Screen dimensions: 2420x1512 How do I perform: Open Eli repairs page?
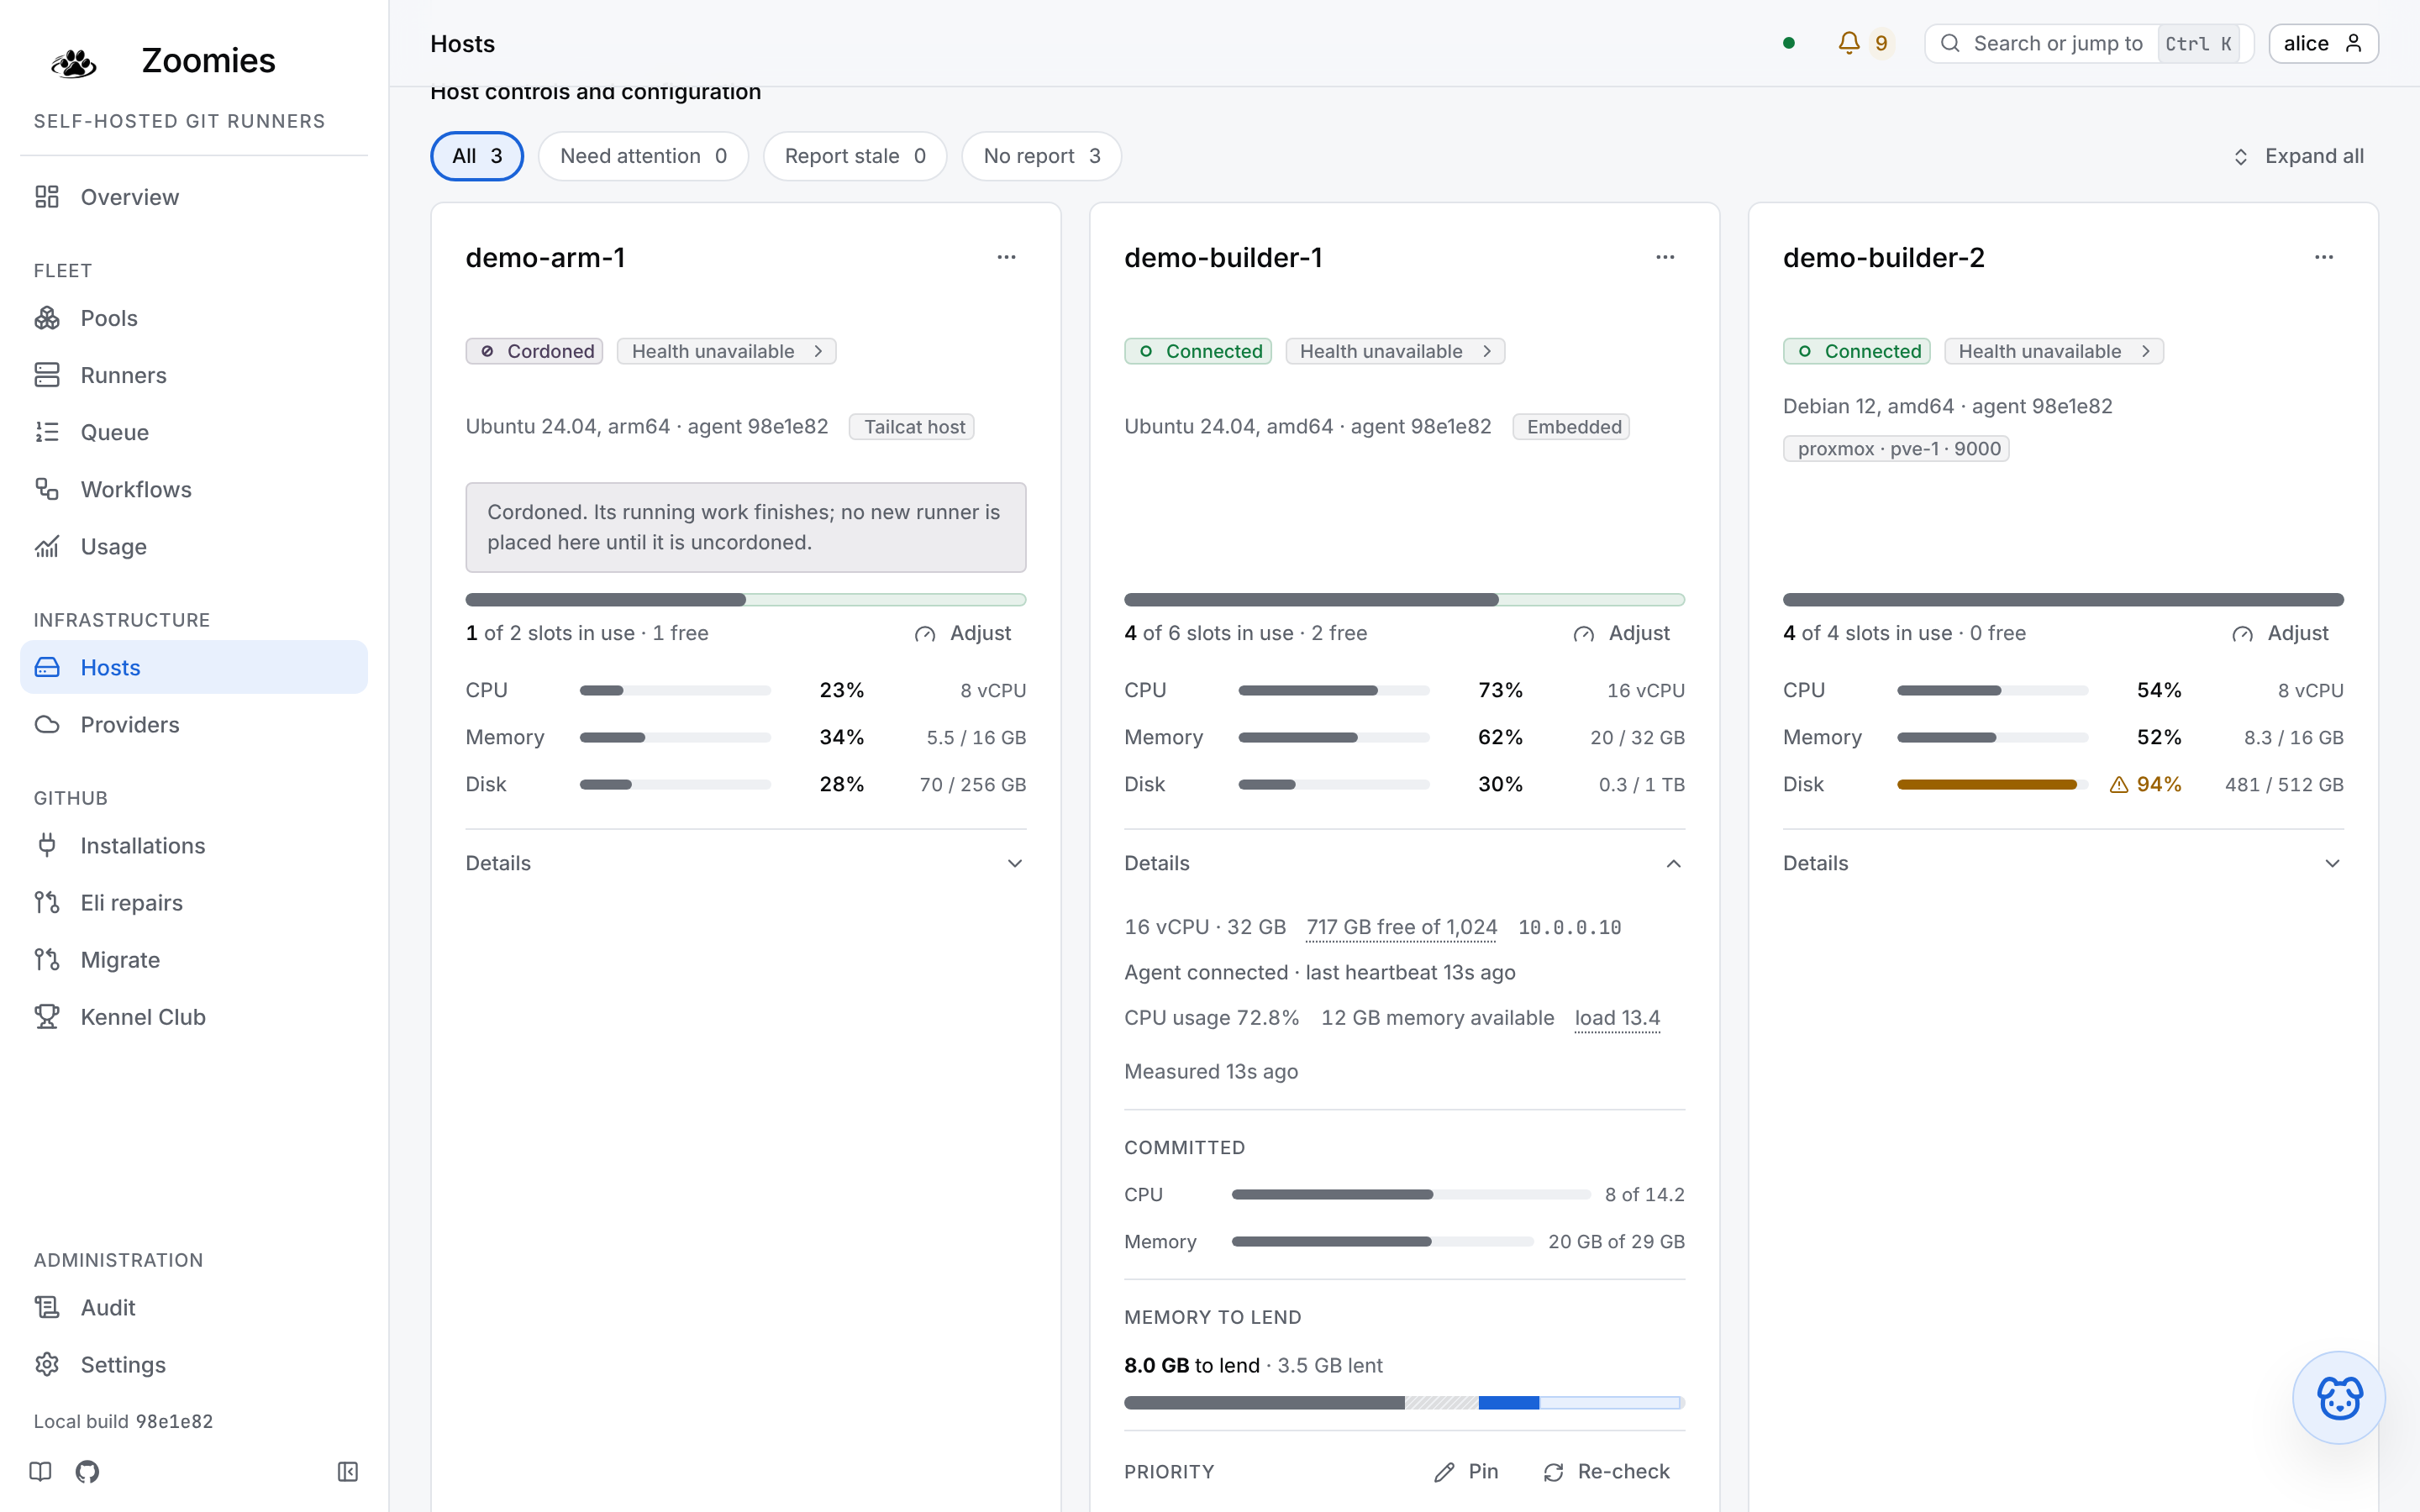point(194,902)
